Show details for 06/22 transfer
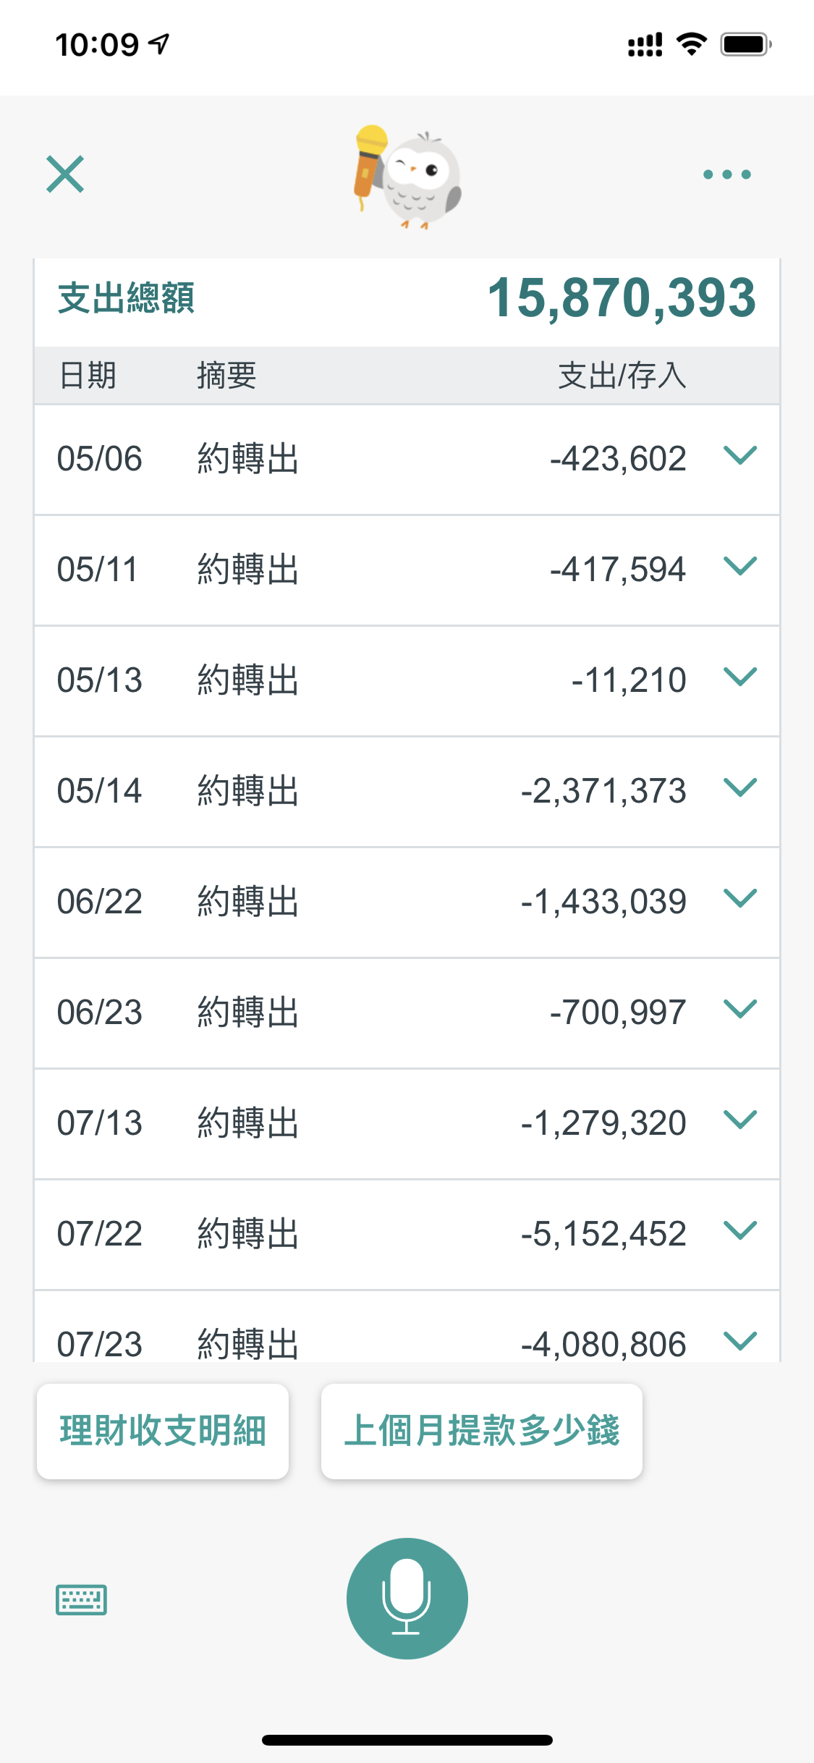Image resolution: width=814 pixels, height=1763 pixels. (x=739, y=899)
